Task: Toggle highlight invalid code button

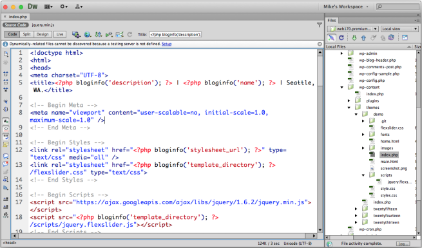Action: tap(6, 129)
